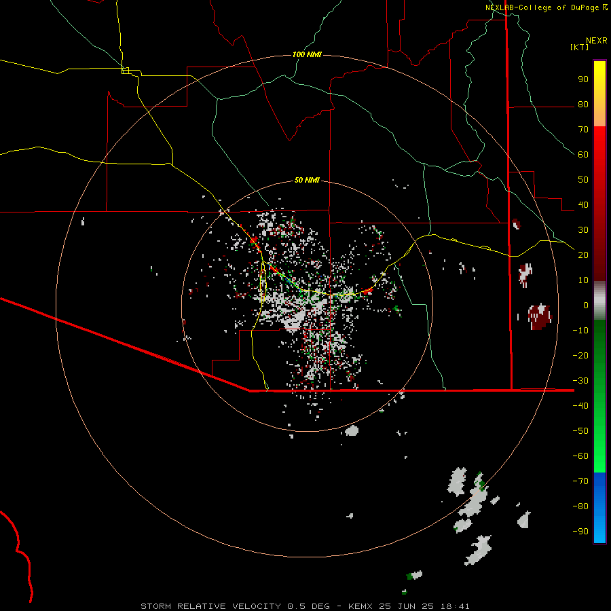Viewport: 611px width, 611px height.
Task: Pick the orange segment between 70 and 80
Action: click(x=599, y=115)
